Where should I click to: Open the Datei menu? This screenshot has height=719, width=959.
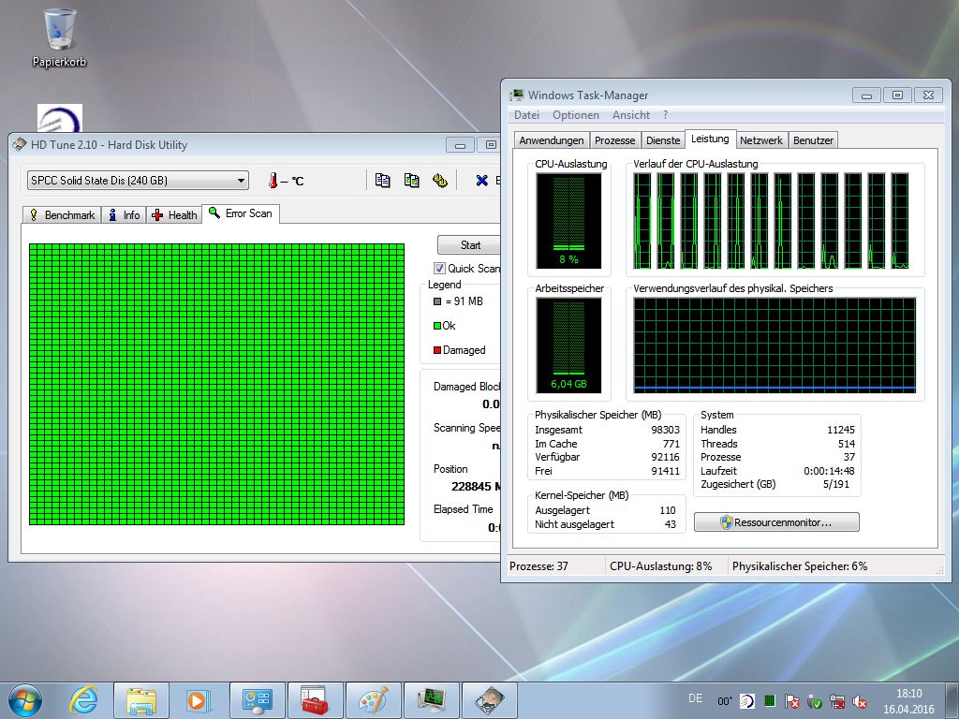(x=526, y=115)
